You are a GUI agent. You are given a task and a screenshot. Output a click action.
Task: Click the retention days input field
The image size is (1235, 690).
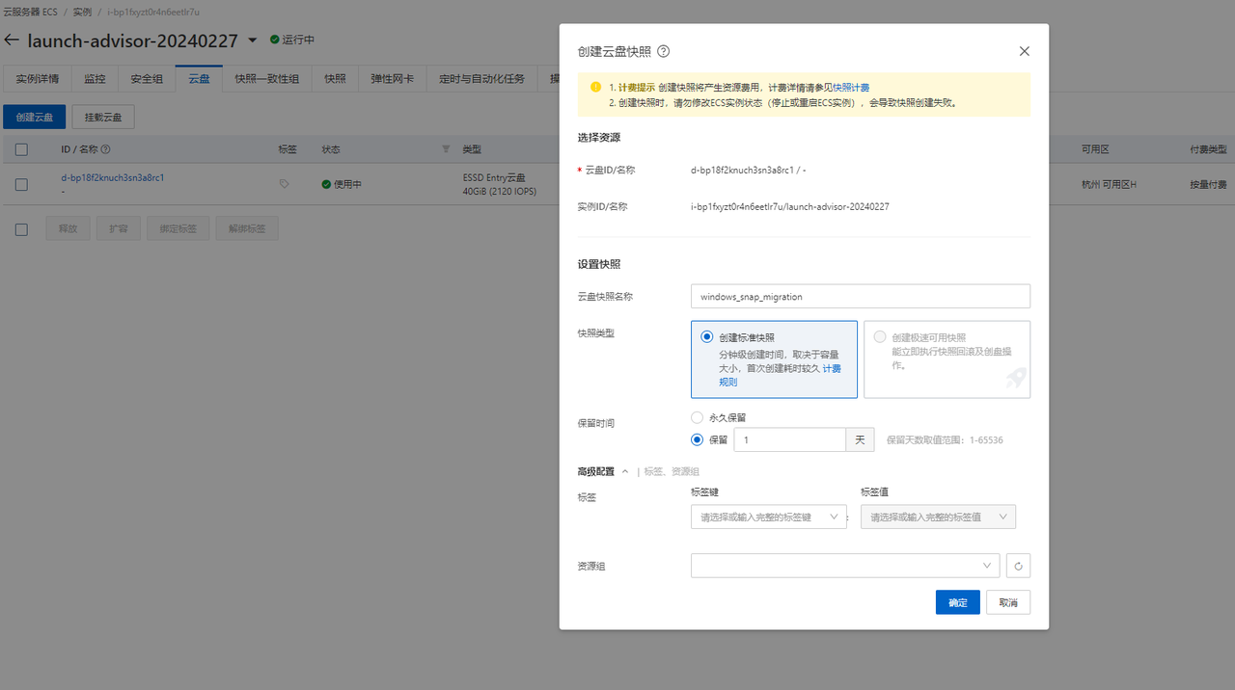tap(790, 439)
